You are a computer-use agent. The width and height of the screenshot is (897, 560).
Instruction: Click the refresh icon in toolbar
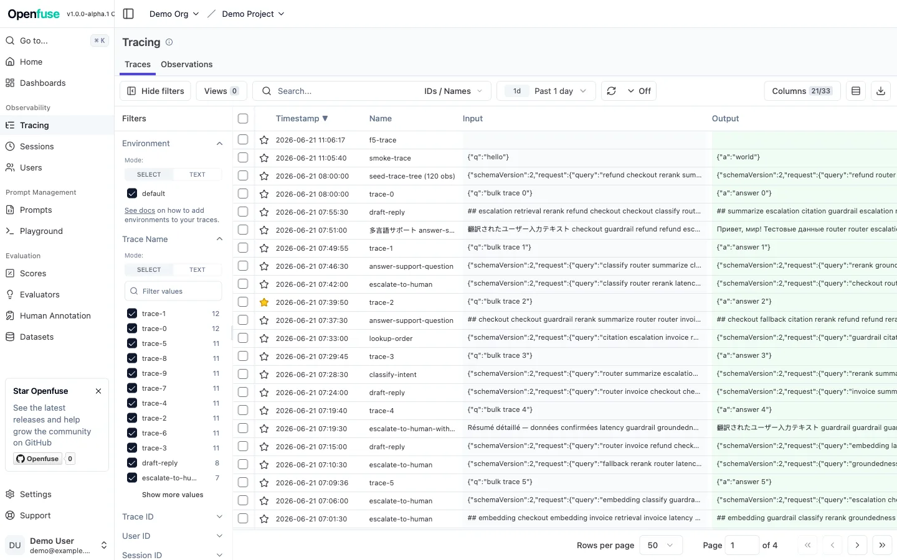tap(612, 91)
